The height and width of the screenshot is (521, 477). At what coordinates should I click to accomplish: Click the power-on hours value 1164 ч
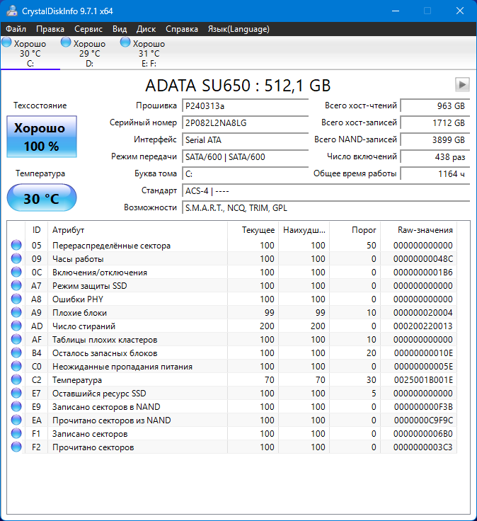tap(435, 173)
